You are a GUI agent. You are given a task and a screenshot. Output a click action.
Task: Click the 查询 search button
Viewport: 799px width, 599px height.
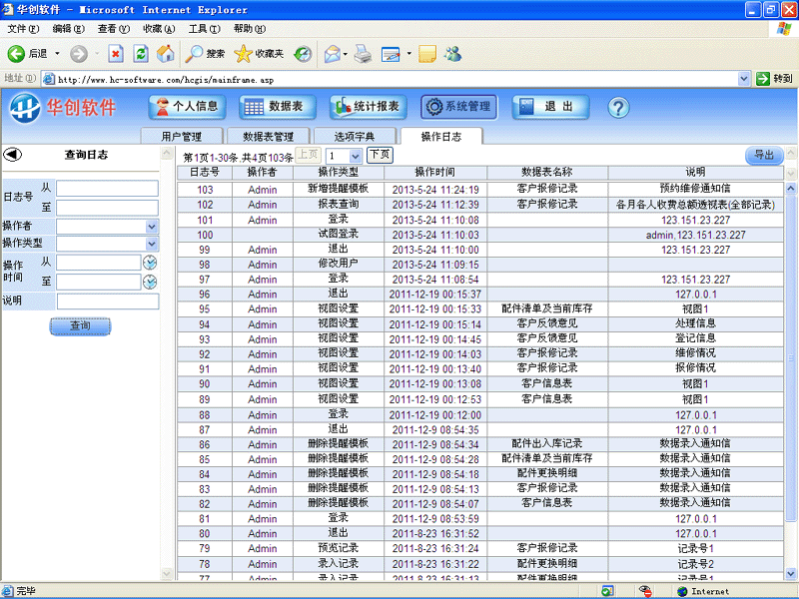pos(80,326)
